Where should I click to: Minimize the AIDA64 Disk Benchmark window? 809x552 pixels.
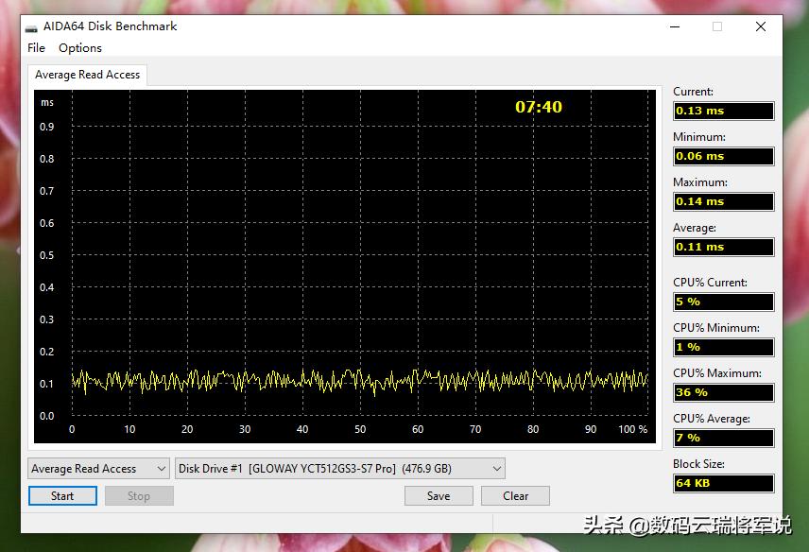coord(675,26)
